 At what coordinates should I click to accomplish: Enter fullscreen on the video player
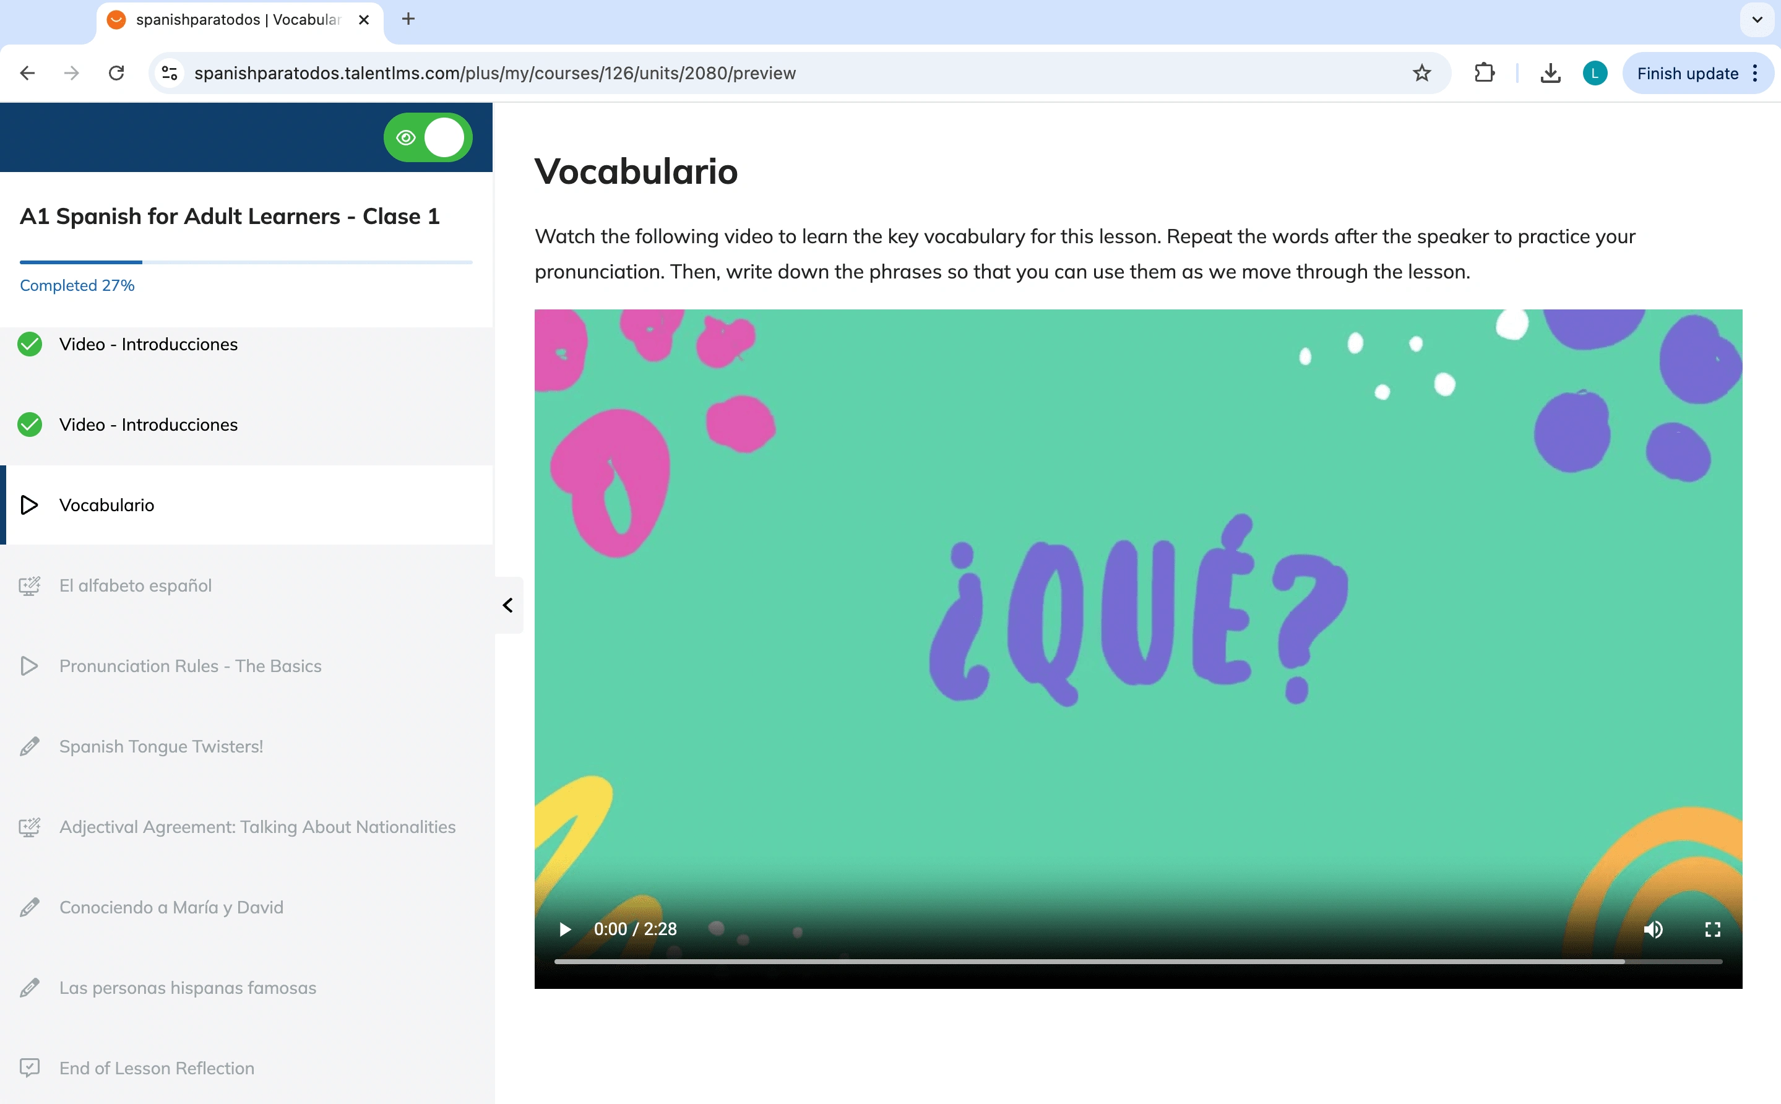pos(1712,929)
